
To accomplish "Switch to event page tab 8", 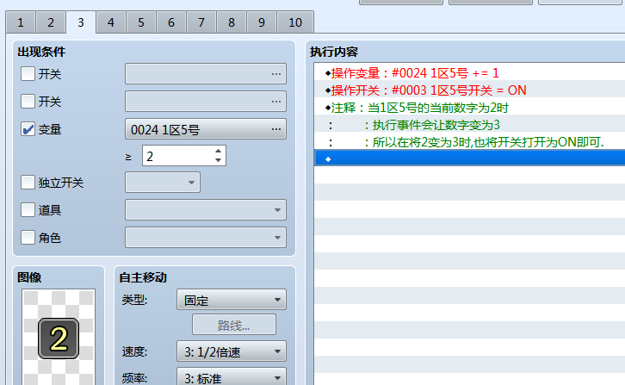I will pos(232,22).
